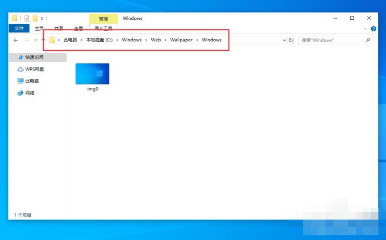Click the folder icon in title bar
The width and height of the screenshot is (386, 240).
pos(14,18)
